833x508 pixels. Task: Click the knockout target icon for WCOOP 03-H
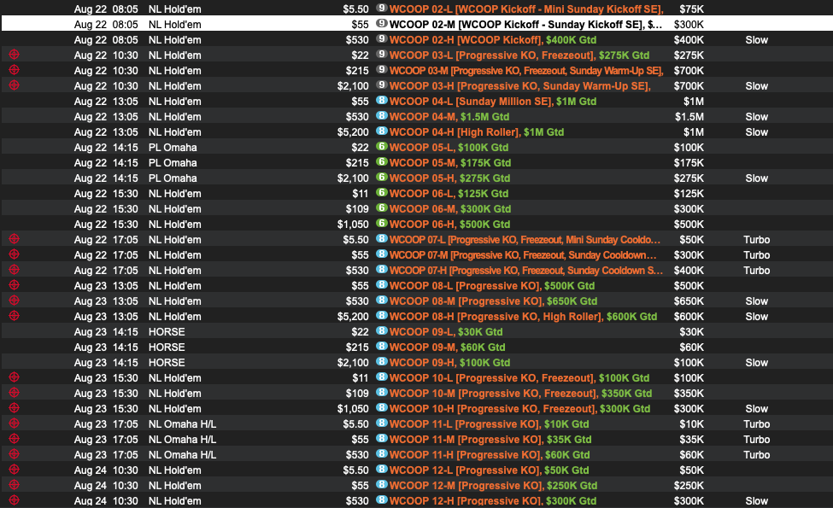(x=15, y=85)
